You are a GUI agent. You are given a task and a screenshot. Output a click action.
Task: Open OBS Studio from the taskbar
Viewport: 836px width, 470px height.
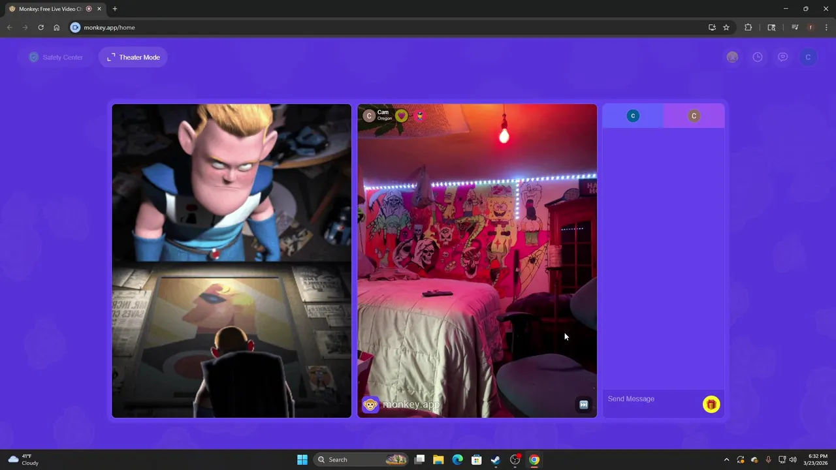515,460
